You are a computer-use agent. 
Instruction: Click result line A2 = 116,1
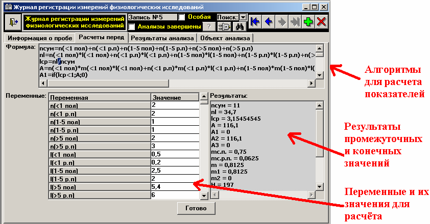coord(227,138)
